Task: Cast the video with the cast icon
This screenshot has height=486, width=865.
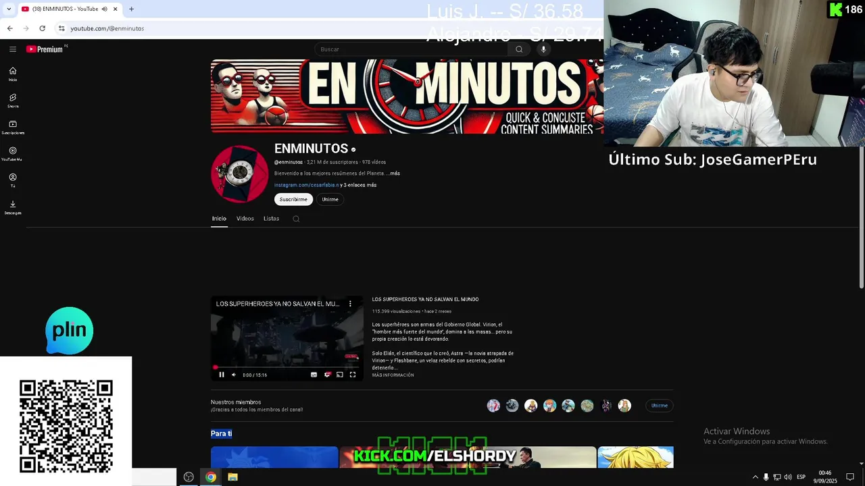Action: 340,375
